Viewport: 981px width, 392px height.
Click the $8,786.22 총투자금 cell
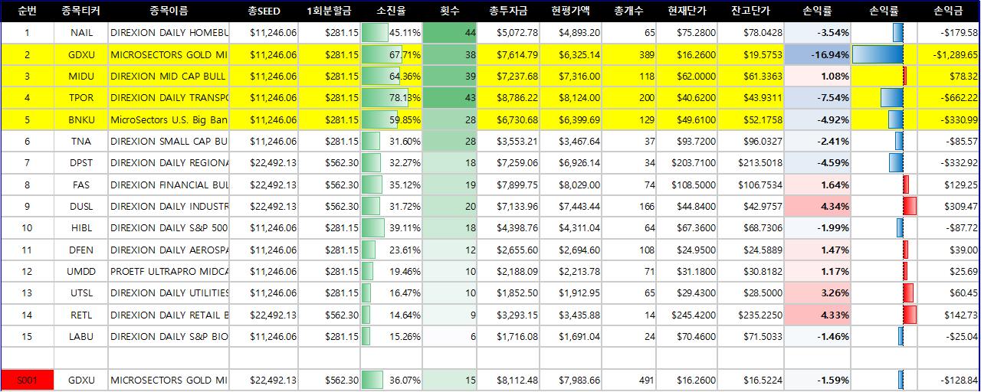coord(509,98)
